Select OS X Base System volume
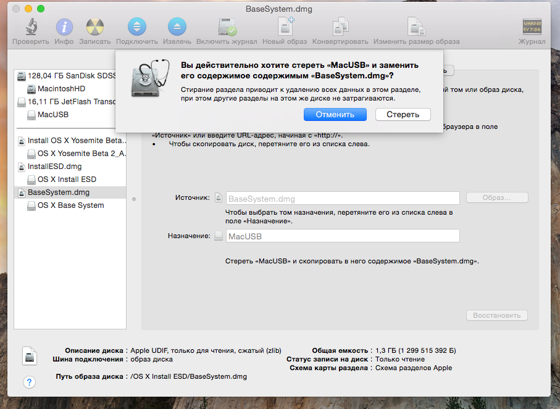This screenshot has height=409, width=560. [x=70, y=205]
